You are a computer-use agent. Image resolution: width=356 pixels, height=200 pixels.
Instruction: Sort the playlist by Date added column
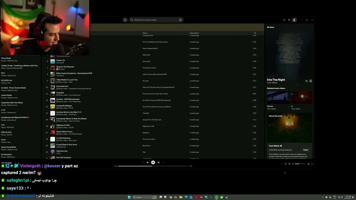pyautogui.click(x=194, y=33)
